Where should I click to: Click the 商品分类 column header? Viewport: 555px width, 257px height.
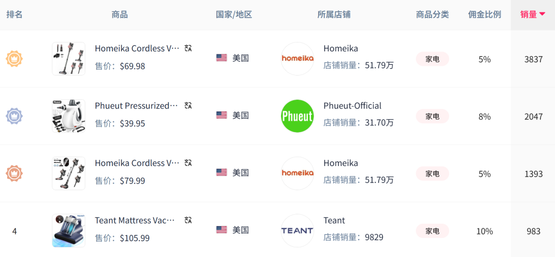432,14
